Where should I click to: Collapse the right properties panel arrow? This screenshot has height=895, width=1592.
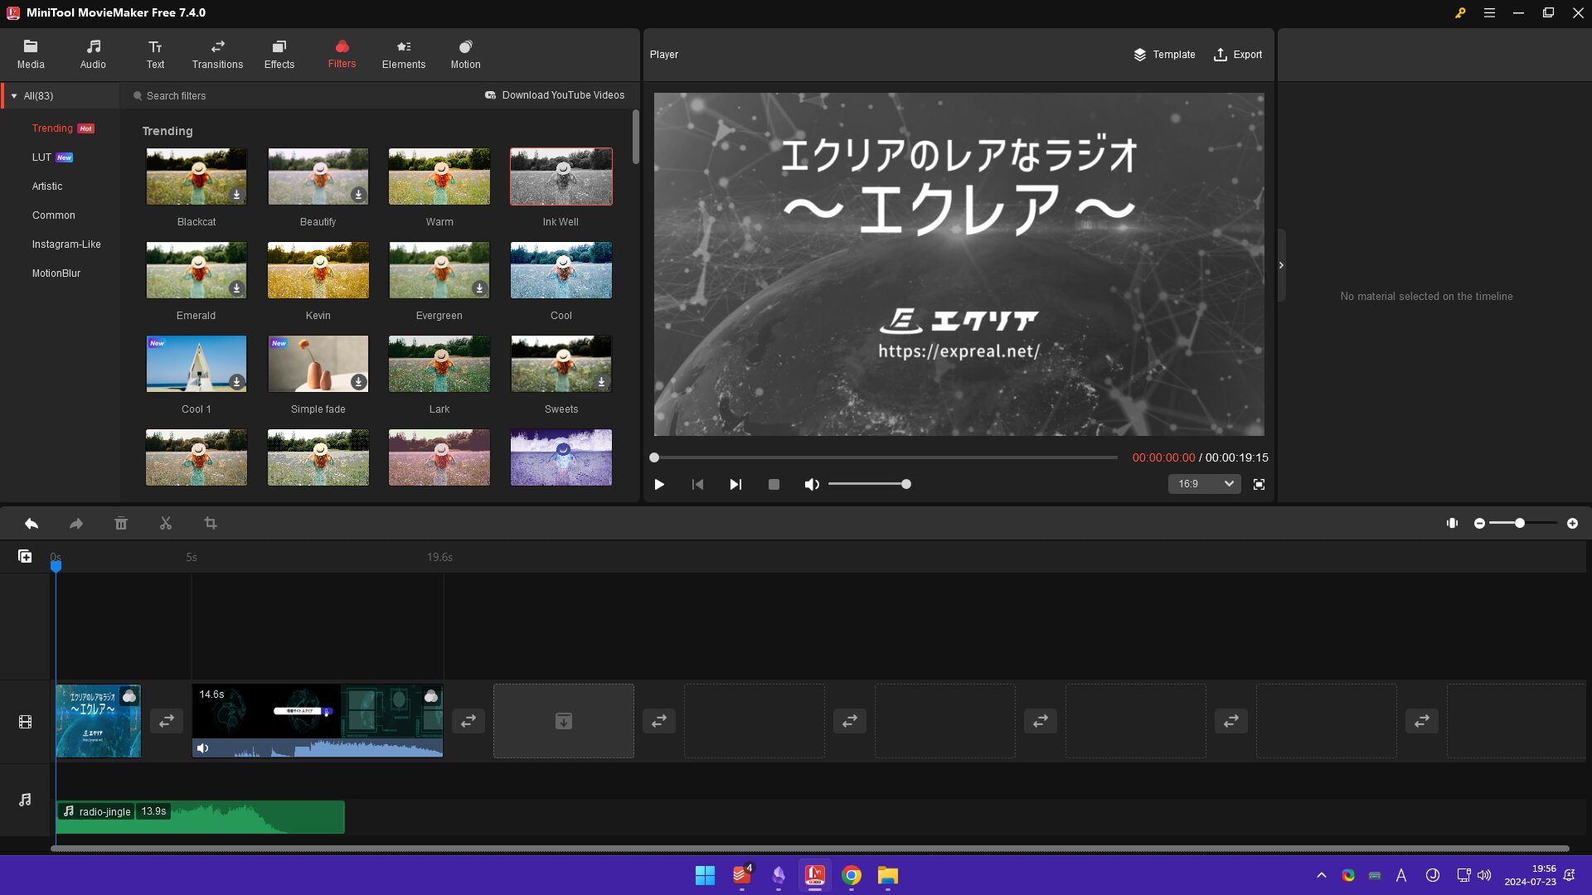click(x=1281, y=265)
